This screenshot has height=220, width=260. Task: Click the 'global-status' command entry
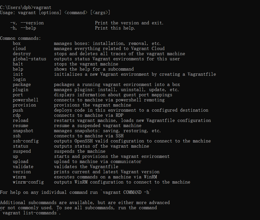point(30,59)
